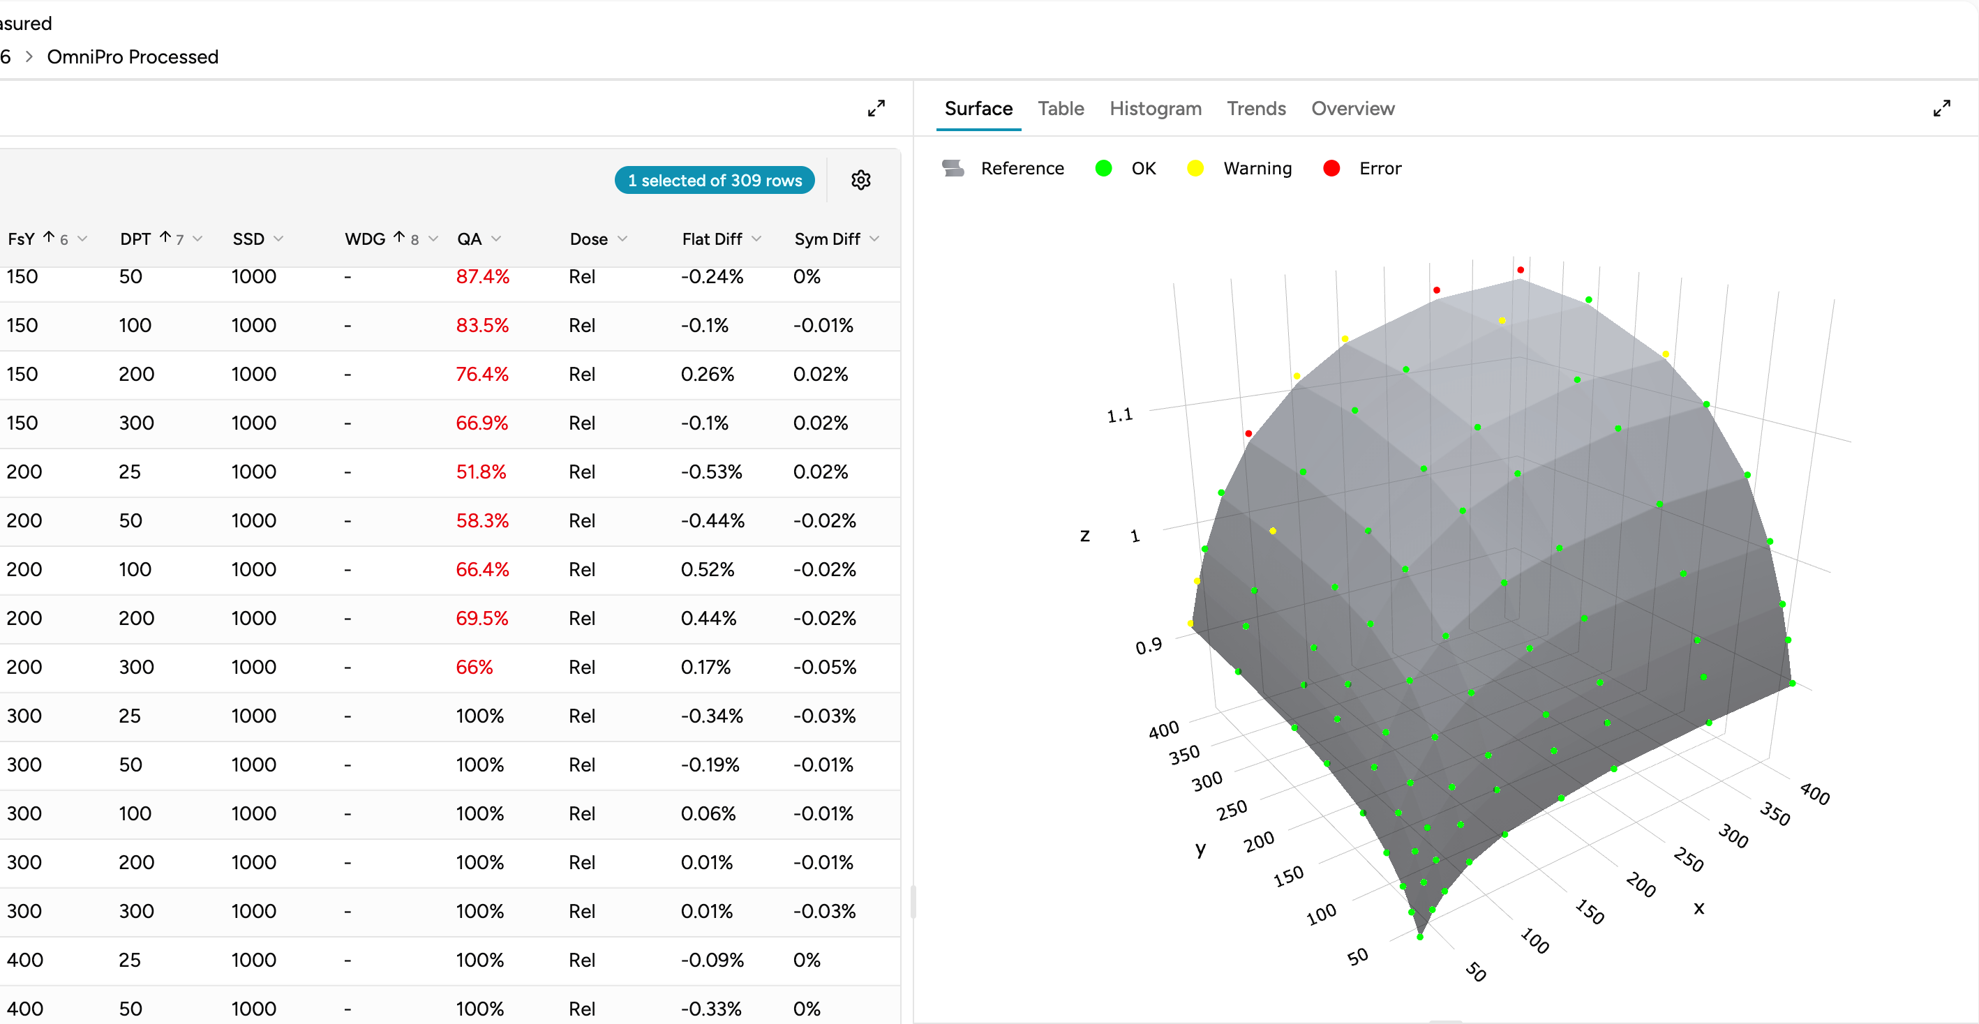This screenshot has width=1979, height=1024.
Task: Click the FsY column sort arrow
Action: point(49,237)
